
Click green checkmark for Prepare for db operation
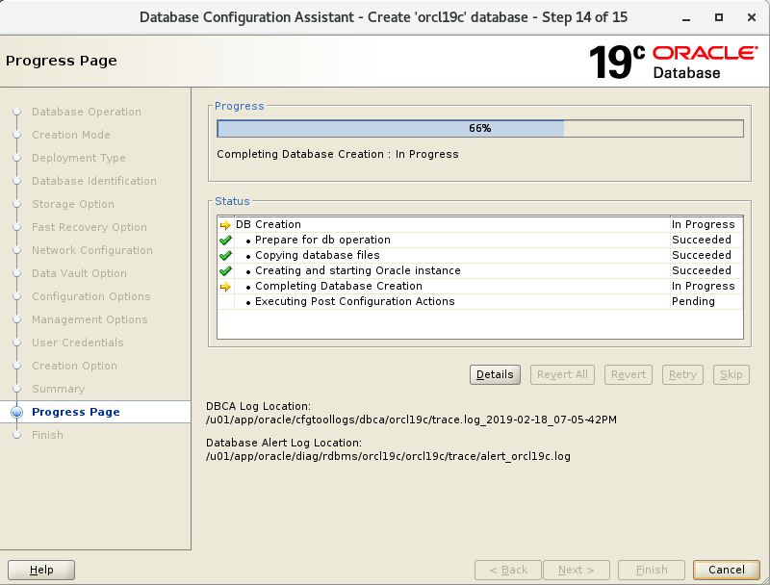point(225,240)
